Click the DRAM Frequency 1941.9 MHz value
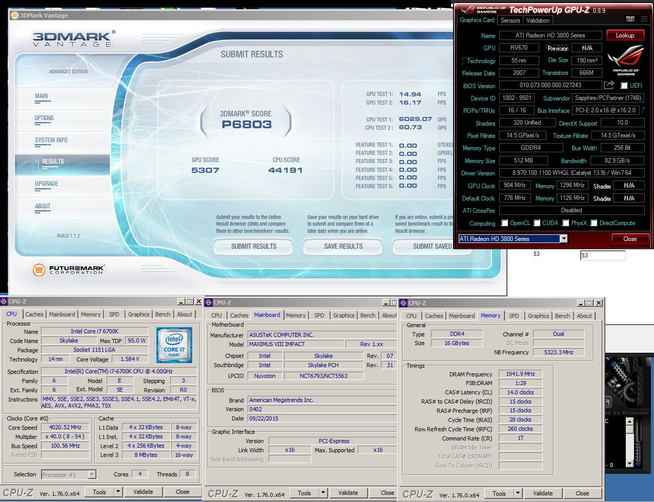This screenshot has height=502, width=654. 520,374
